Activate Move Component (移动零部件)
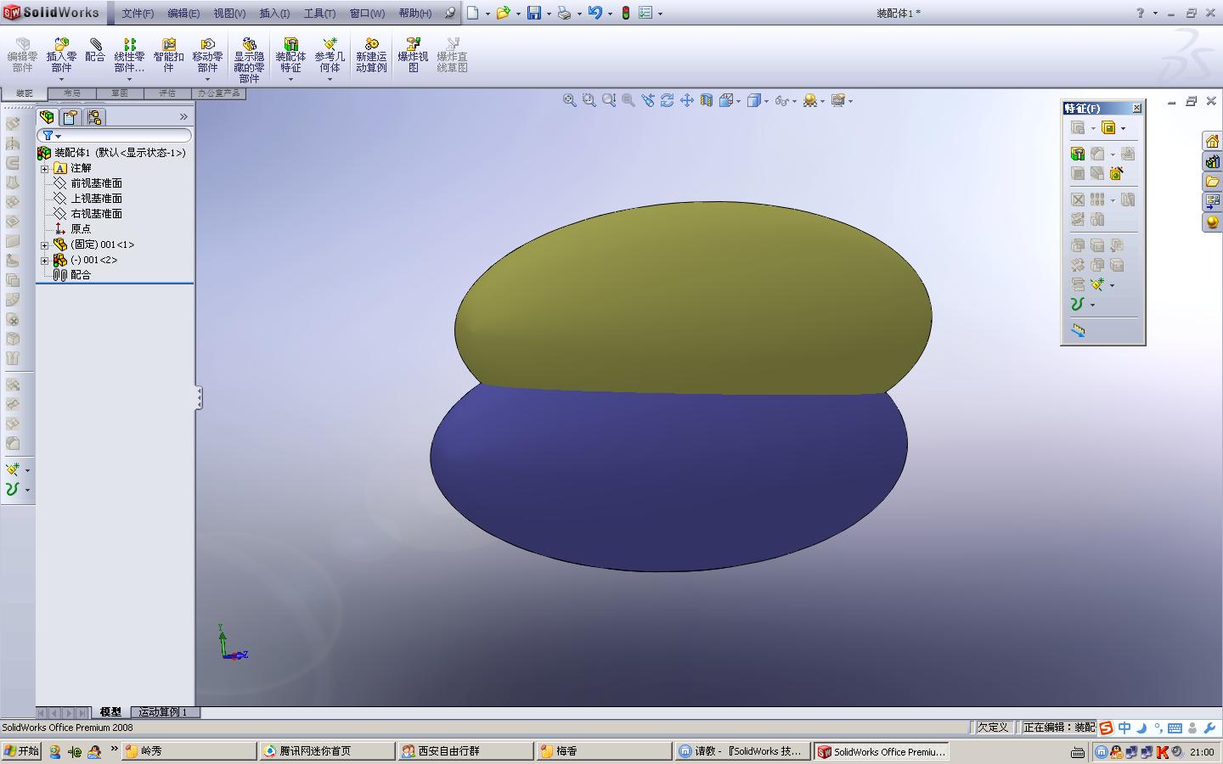 point(207,55)
